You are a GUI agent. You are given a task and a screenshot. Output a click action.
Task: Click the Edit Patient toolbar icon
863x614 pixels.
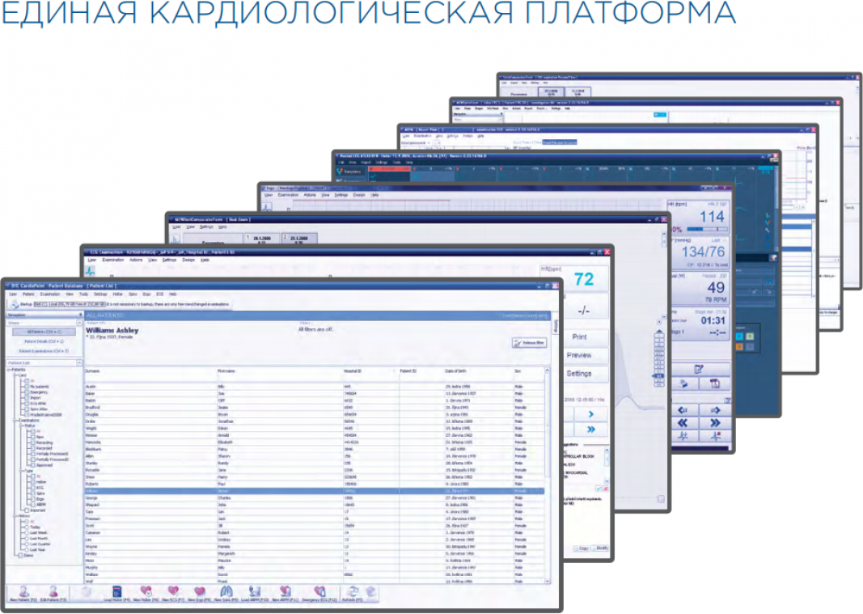click(x=54, y=593)
